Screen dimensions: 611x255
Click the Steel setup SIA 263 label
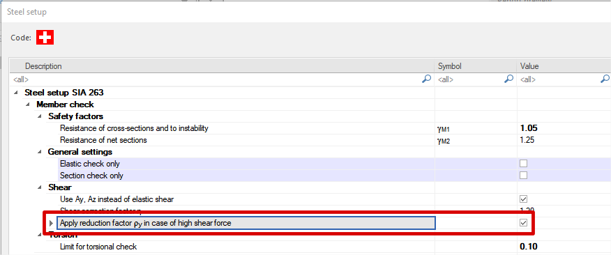coord(64,93)
